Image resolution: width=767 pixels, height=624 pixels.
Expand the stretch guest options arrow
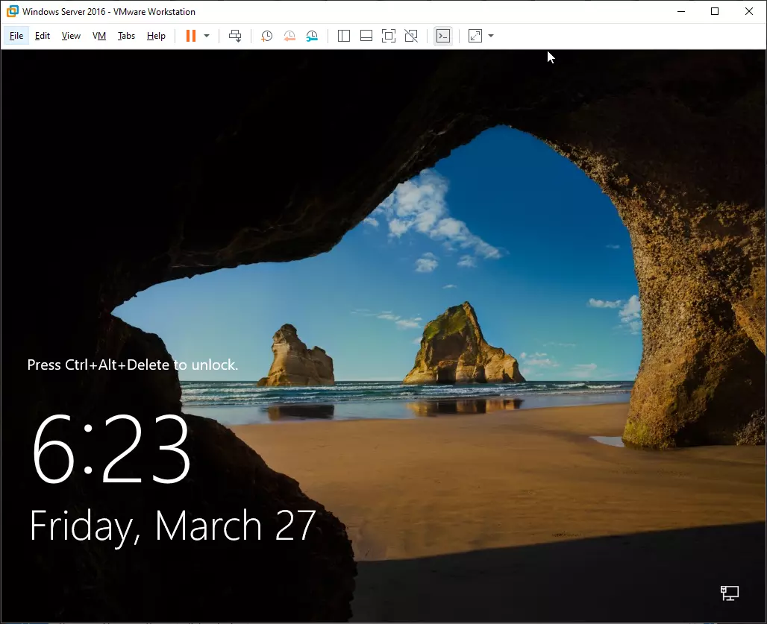491,36
